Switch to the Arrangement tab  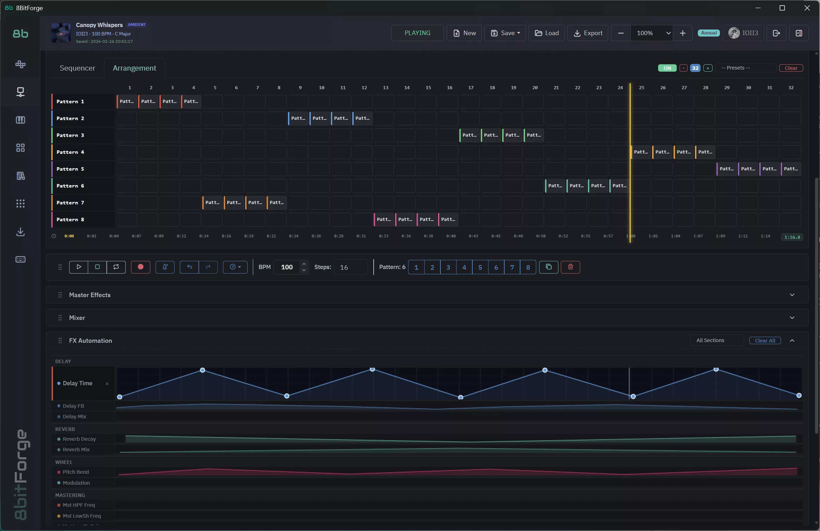135,68
